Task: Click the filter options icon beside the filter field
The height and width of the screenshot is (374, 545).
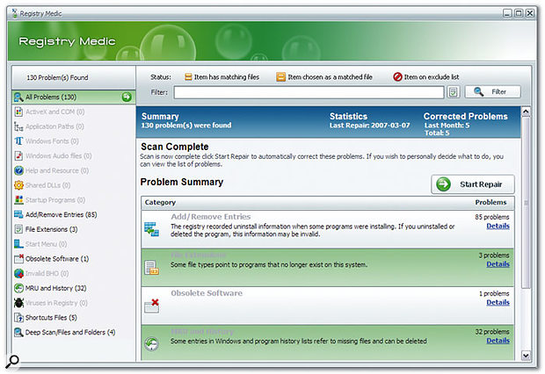Action: [454, 92]
